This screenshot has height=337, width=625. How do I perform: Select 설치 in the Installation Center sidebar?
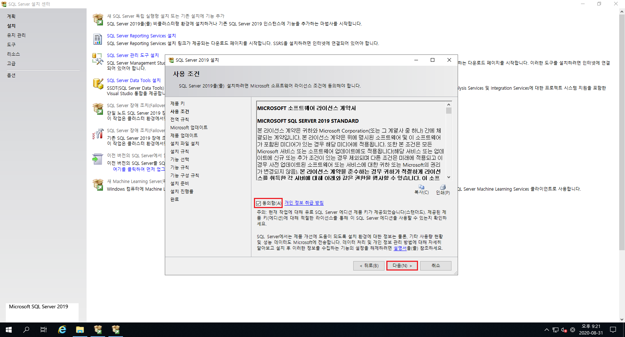(11, 26)
